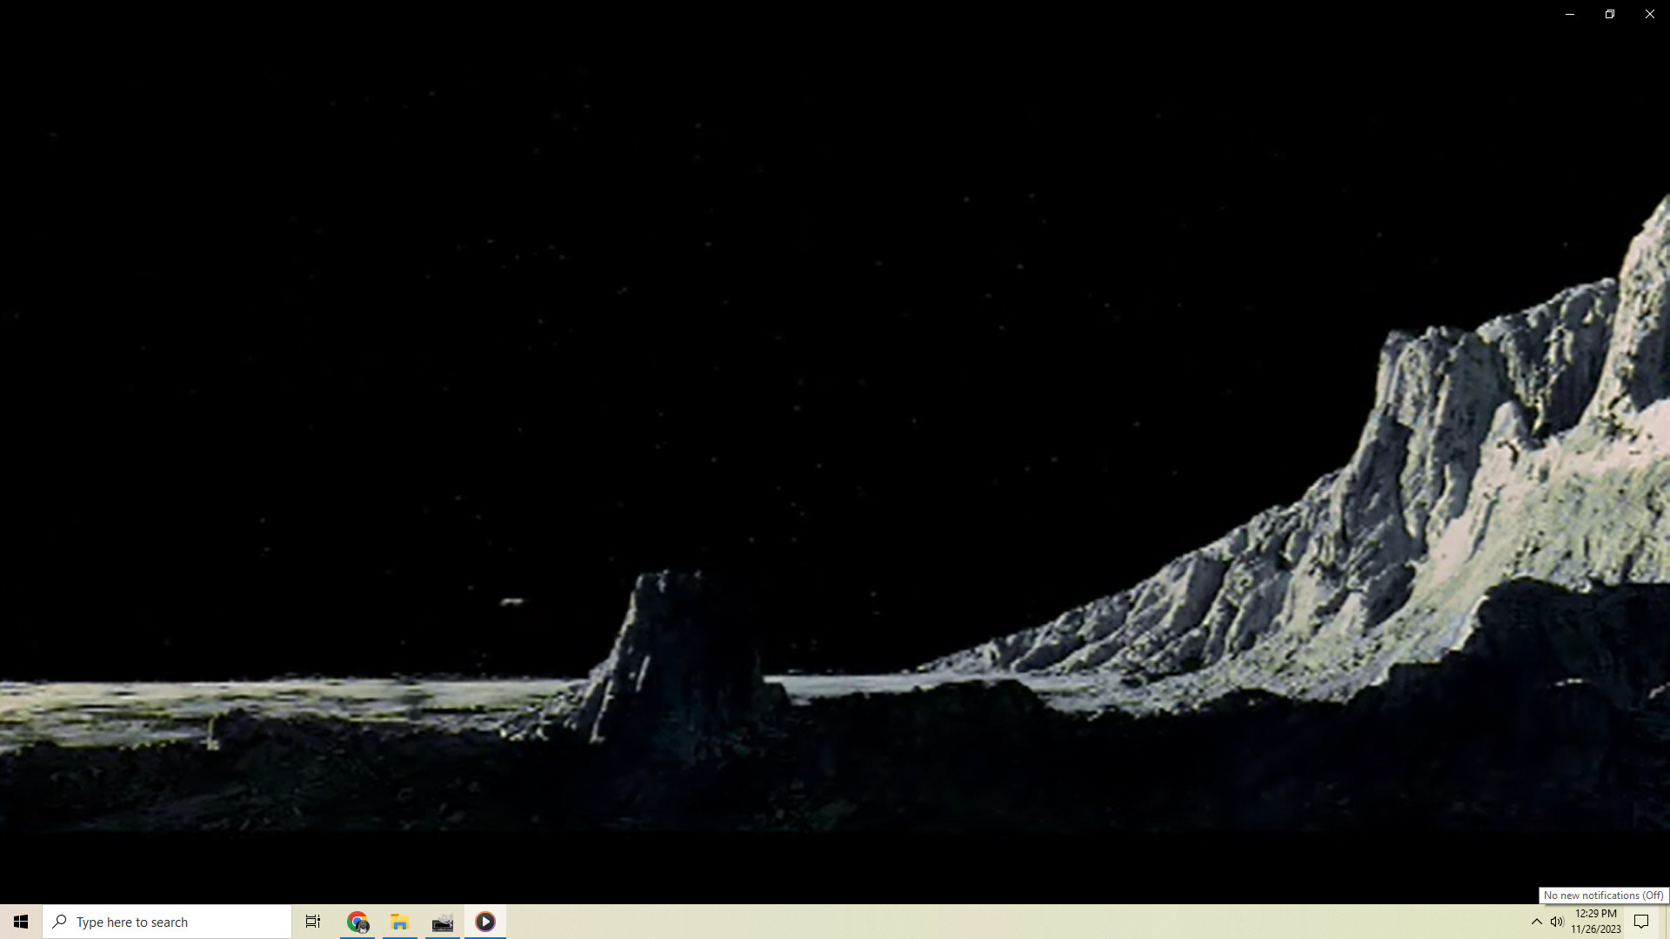This screenshot has height=939, width=1670.
Task: Expand the hidden tray icons chevron
Action: tap(1536, 922)
